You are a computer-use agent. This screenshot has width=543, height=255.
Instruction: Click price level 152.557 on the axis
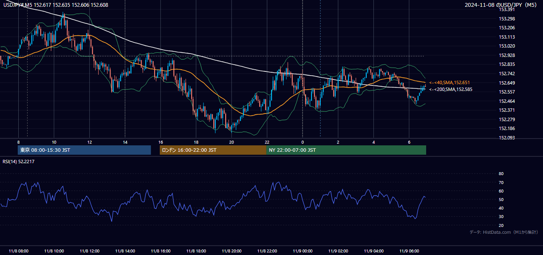[x=507, y=92]
